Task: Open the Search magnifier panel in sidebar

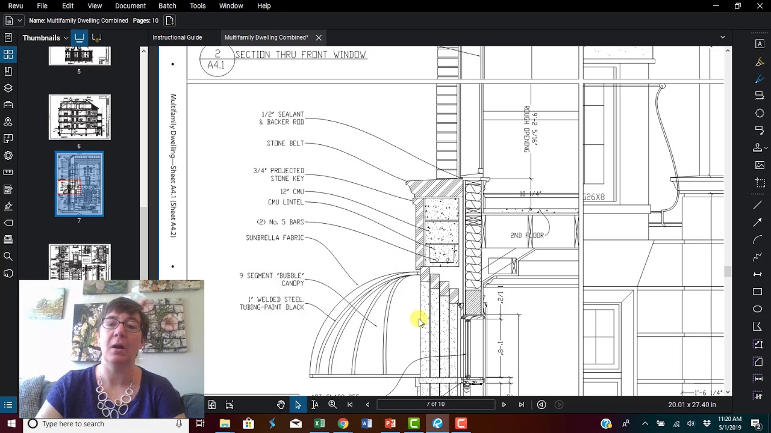Action: (x=8, y=256)
